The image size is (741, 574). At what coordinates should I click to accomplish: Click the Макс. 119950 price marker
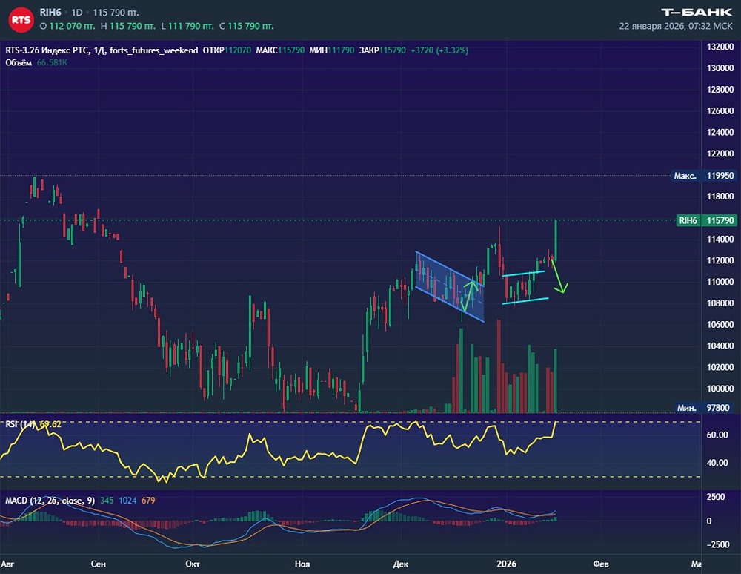[x=704, y=176]
